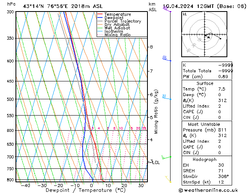Click the -10 temperature axis tick
This screenshot has height=193, width=250.
[75, 185]
